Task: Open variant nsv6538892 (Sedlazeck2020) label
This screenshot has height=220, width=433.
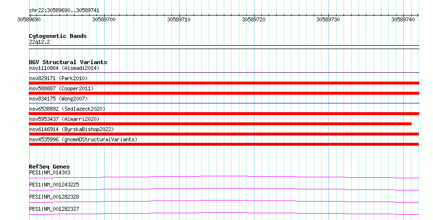Action: coord(67,109)
